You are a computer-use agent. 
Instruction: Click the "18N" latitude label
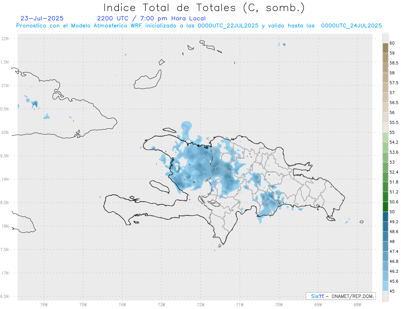[x=5, y=226]
